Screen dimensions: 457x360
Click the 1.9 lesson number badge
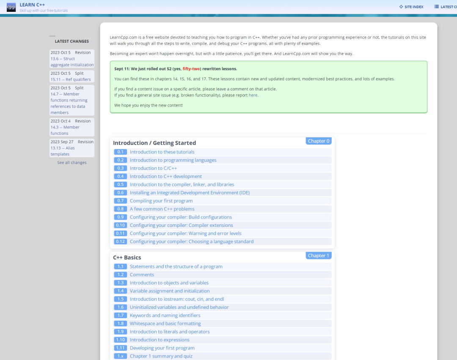tap(120, 332)
